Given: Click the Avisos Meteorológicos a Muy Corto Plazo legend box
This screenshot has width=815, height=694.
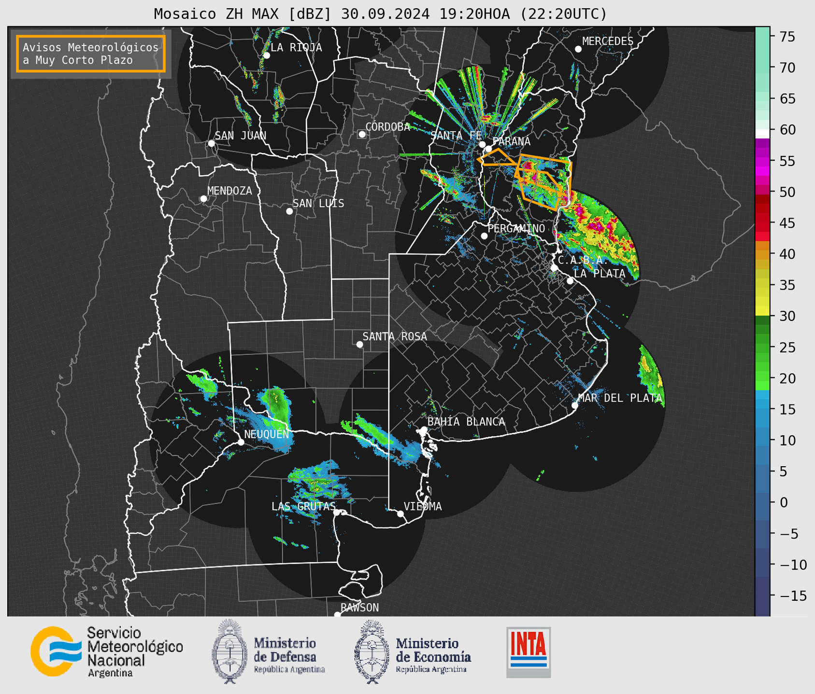Looking at the screenshot, I should 91,54.
